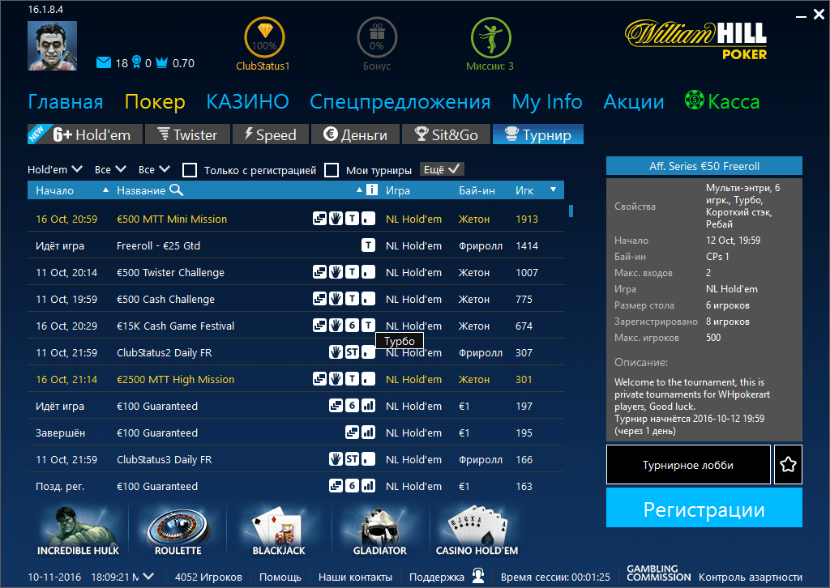Viewport: 830px width, 588px height.
Task: Open Помощь link
Action: [x=280, y=577]
